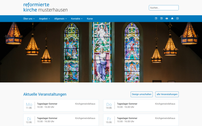
Task: Go to the Kurse menu item
Action: click(x=90, y=18)
